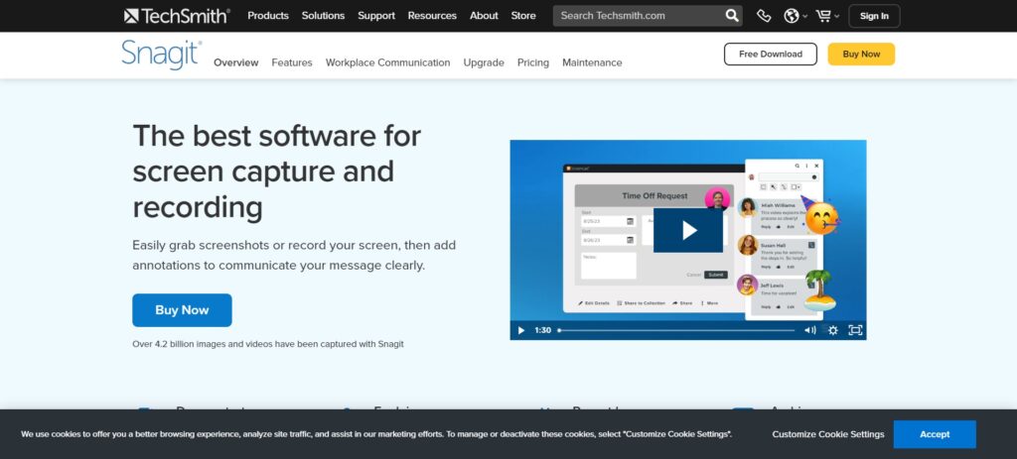Open the Resources menu
The height and width of the screenshot is (459, 1017).
(432, 16)
